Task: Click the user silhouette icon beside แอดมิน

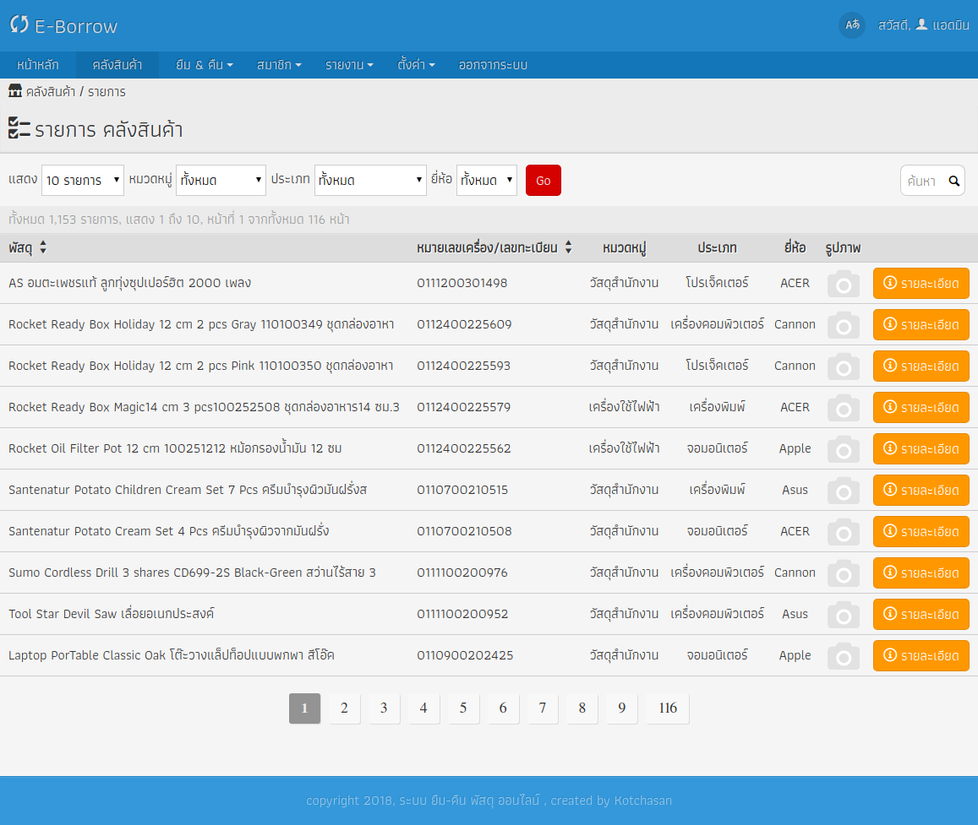Action: [x=921, y=25]
